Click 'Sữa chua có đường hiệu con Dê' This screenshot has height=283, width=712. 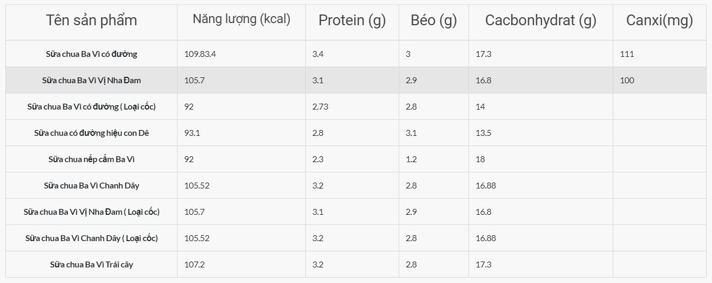(91, 133)
